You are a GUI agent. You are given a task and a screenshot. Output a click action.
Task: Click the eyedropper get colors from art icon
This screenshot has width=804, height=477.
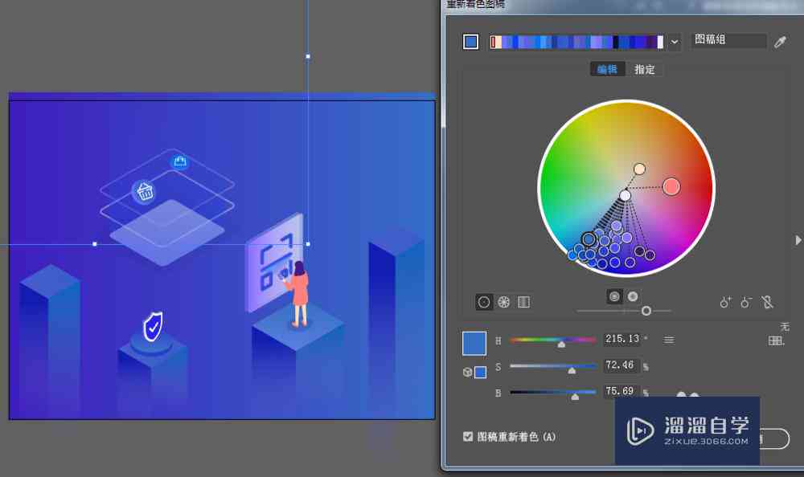(780, 42)
